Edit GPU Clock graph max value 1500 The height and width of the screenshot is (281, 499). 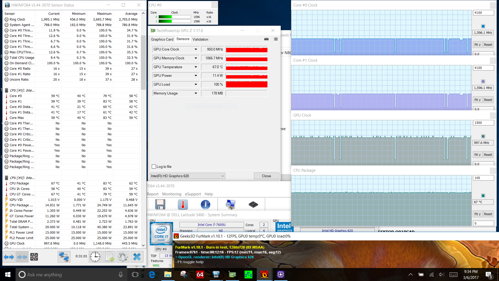(483, 123)
